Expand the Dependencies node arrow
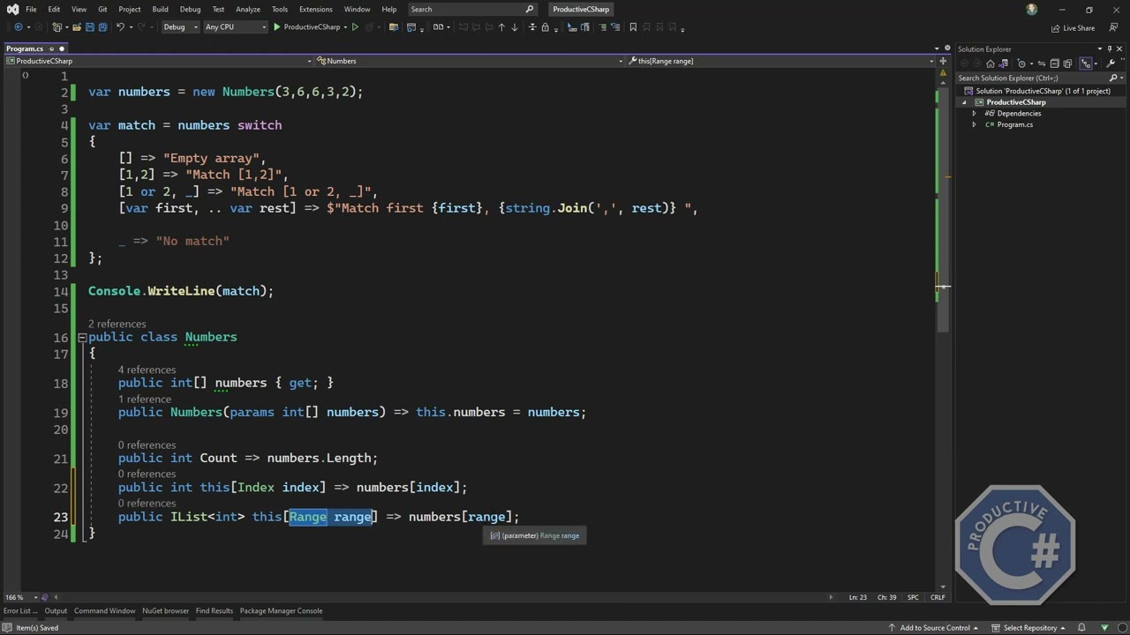Viewport: 1130px width, 635px height. tap(975, 114)
